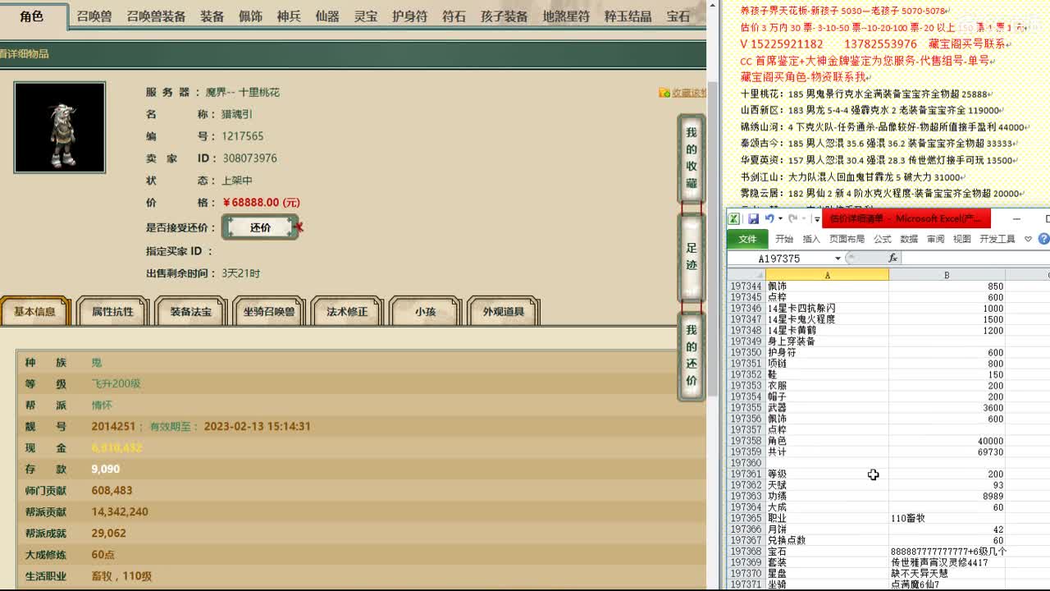The width and height of the screenshot is (1050, 591).
Task: Undo the last Excel action
Action: coord(769,218)
